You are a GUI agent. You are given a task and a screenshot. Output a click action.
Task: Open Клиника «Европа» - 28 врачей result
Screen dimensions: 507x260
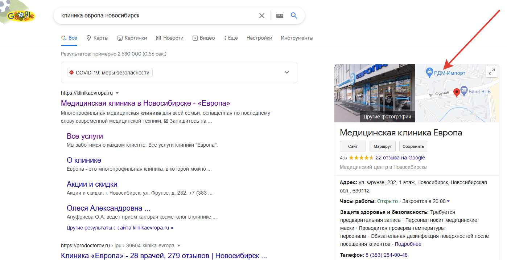[x=164, y=255]
